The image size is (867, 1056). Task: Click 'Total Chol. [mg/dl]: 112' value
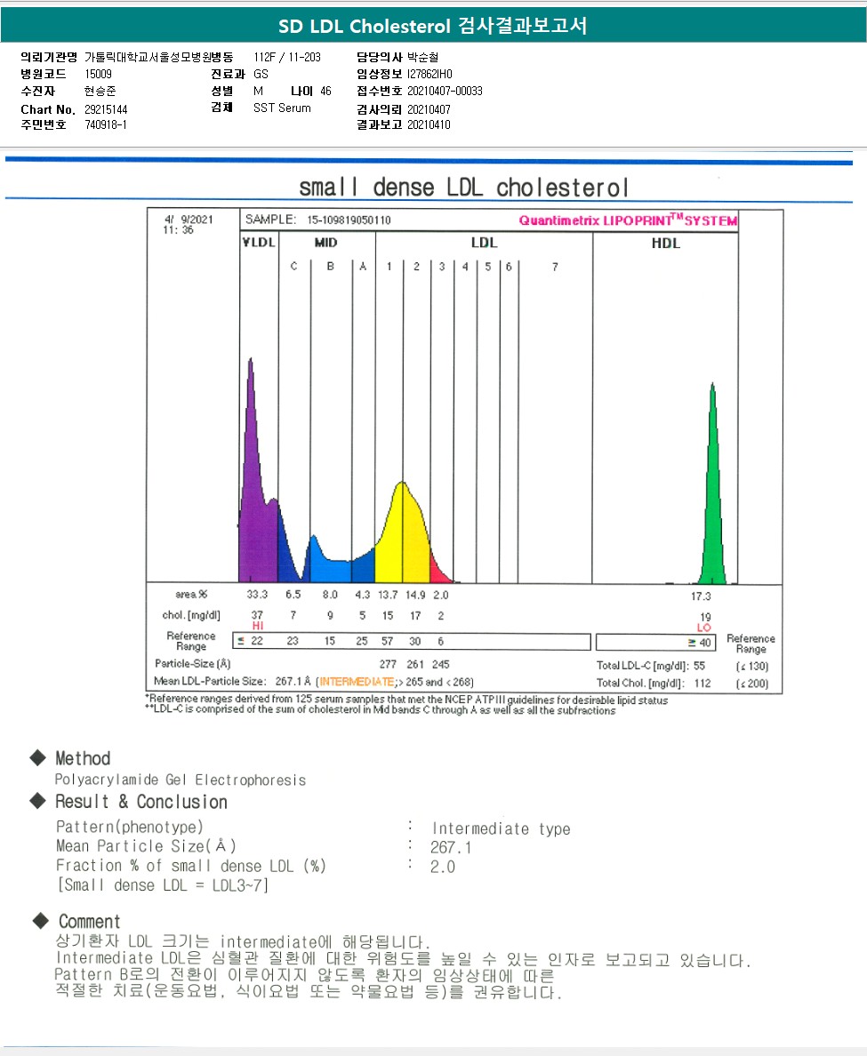coord(654,683)
